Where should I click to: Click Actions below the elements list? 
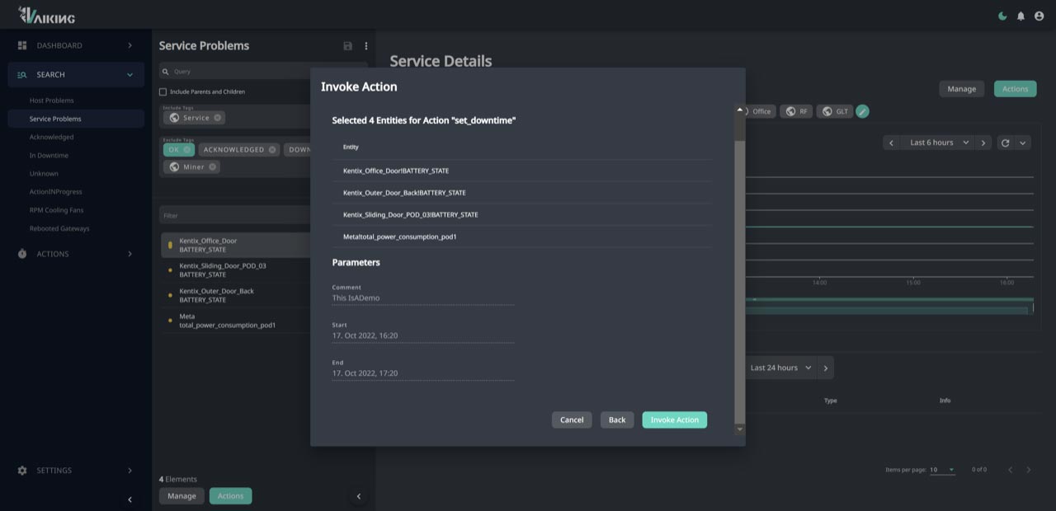click(230, 496)
